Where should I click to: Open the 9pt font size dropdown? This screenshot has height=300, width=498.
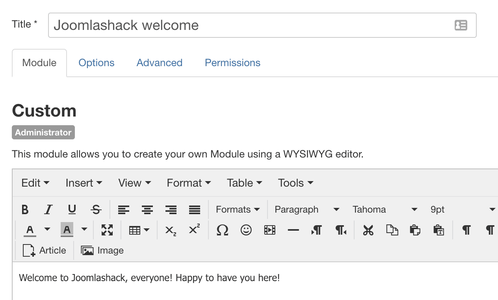(x=463, y=209)
